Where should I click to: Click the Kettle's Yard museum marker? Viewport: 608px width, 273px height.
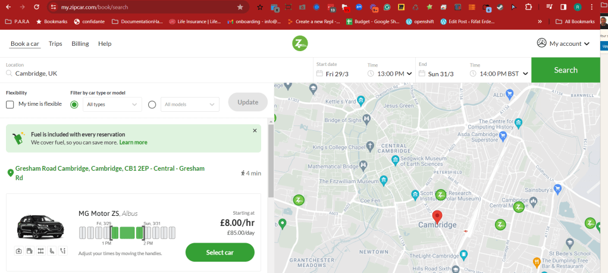pyautogui.click(x=361, y=100)
